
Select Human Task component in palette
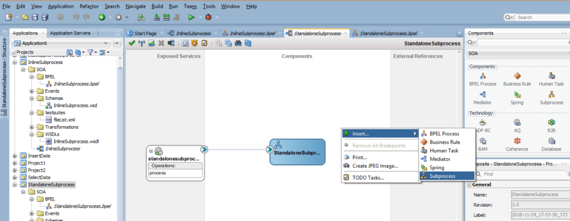552,79
